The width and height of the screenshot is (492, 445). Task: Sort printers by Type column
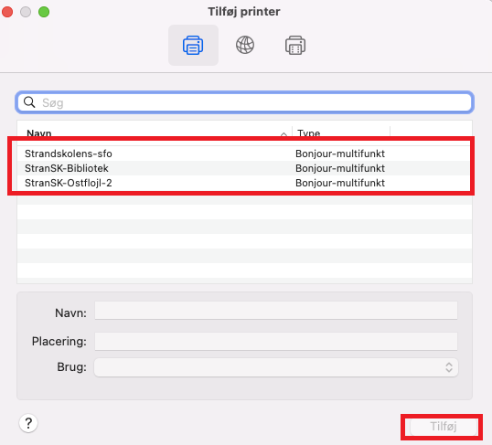pos(309,133)
